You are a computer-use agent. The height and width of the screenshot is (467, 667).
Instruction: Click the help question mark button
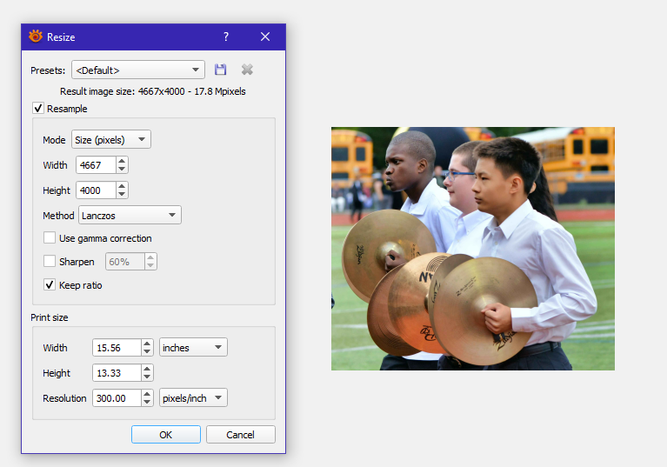point(226,37)
